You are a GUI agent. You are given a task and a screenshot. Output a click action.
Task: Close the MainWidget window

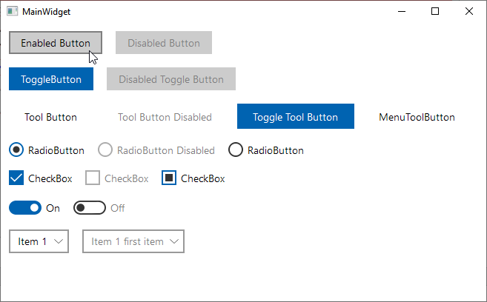pos(469,11)
